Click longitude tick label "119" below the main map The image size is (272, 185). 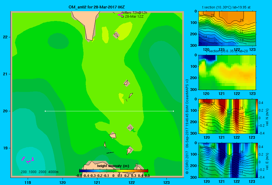pyautogui.click(x=28, y=182)
